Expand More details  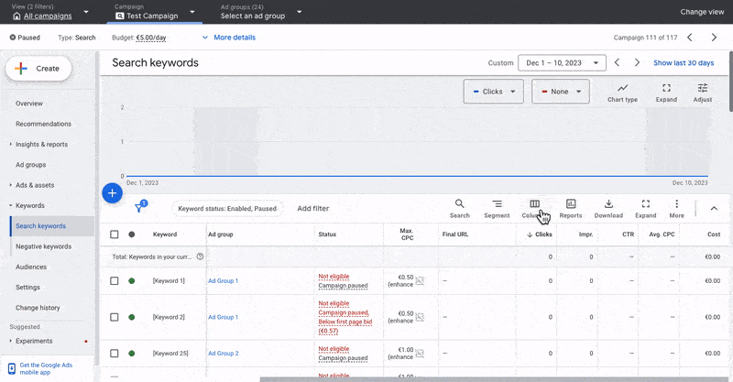coord(228,38)
